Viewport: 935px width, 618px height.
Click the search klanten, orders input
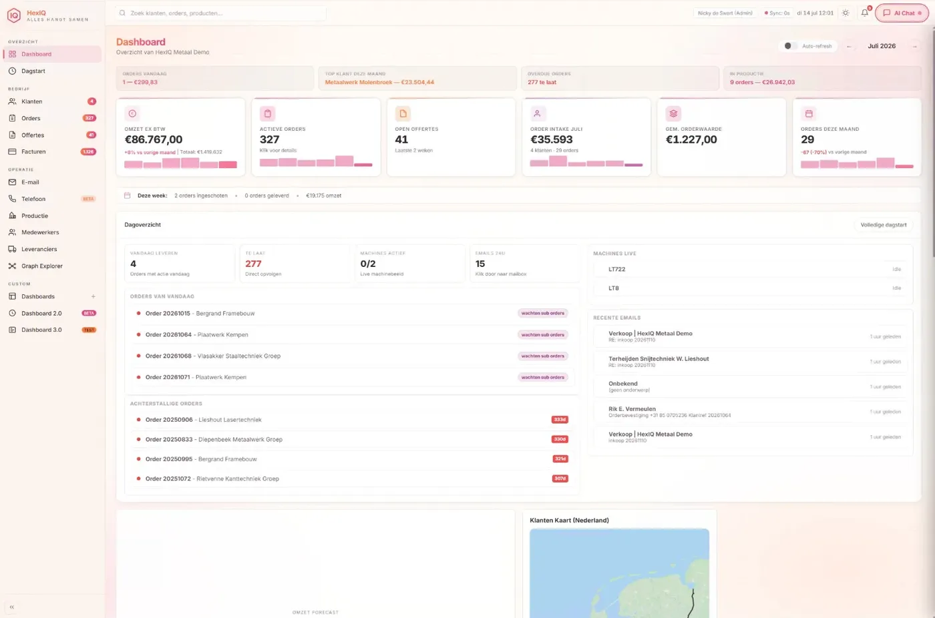pos(220,13)
